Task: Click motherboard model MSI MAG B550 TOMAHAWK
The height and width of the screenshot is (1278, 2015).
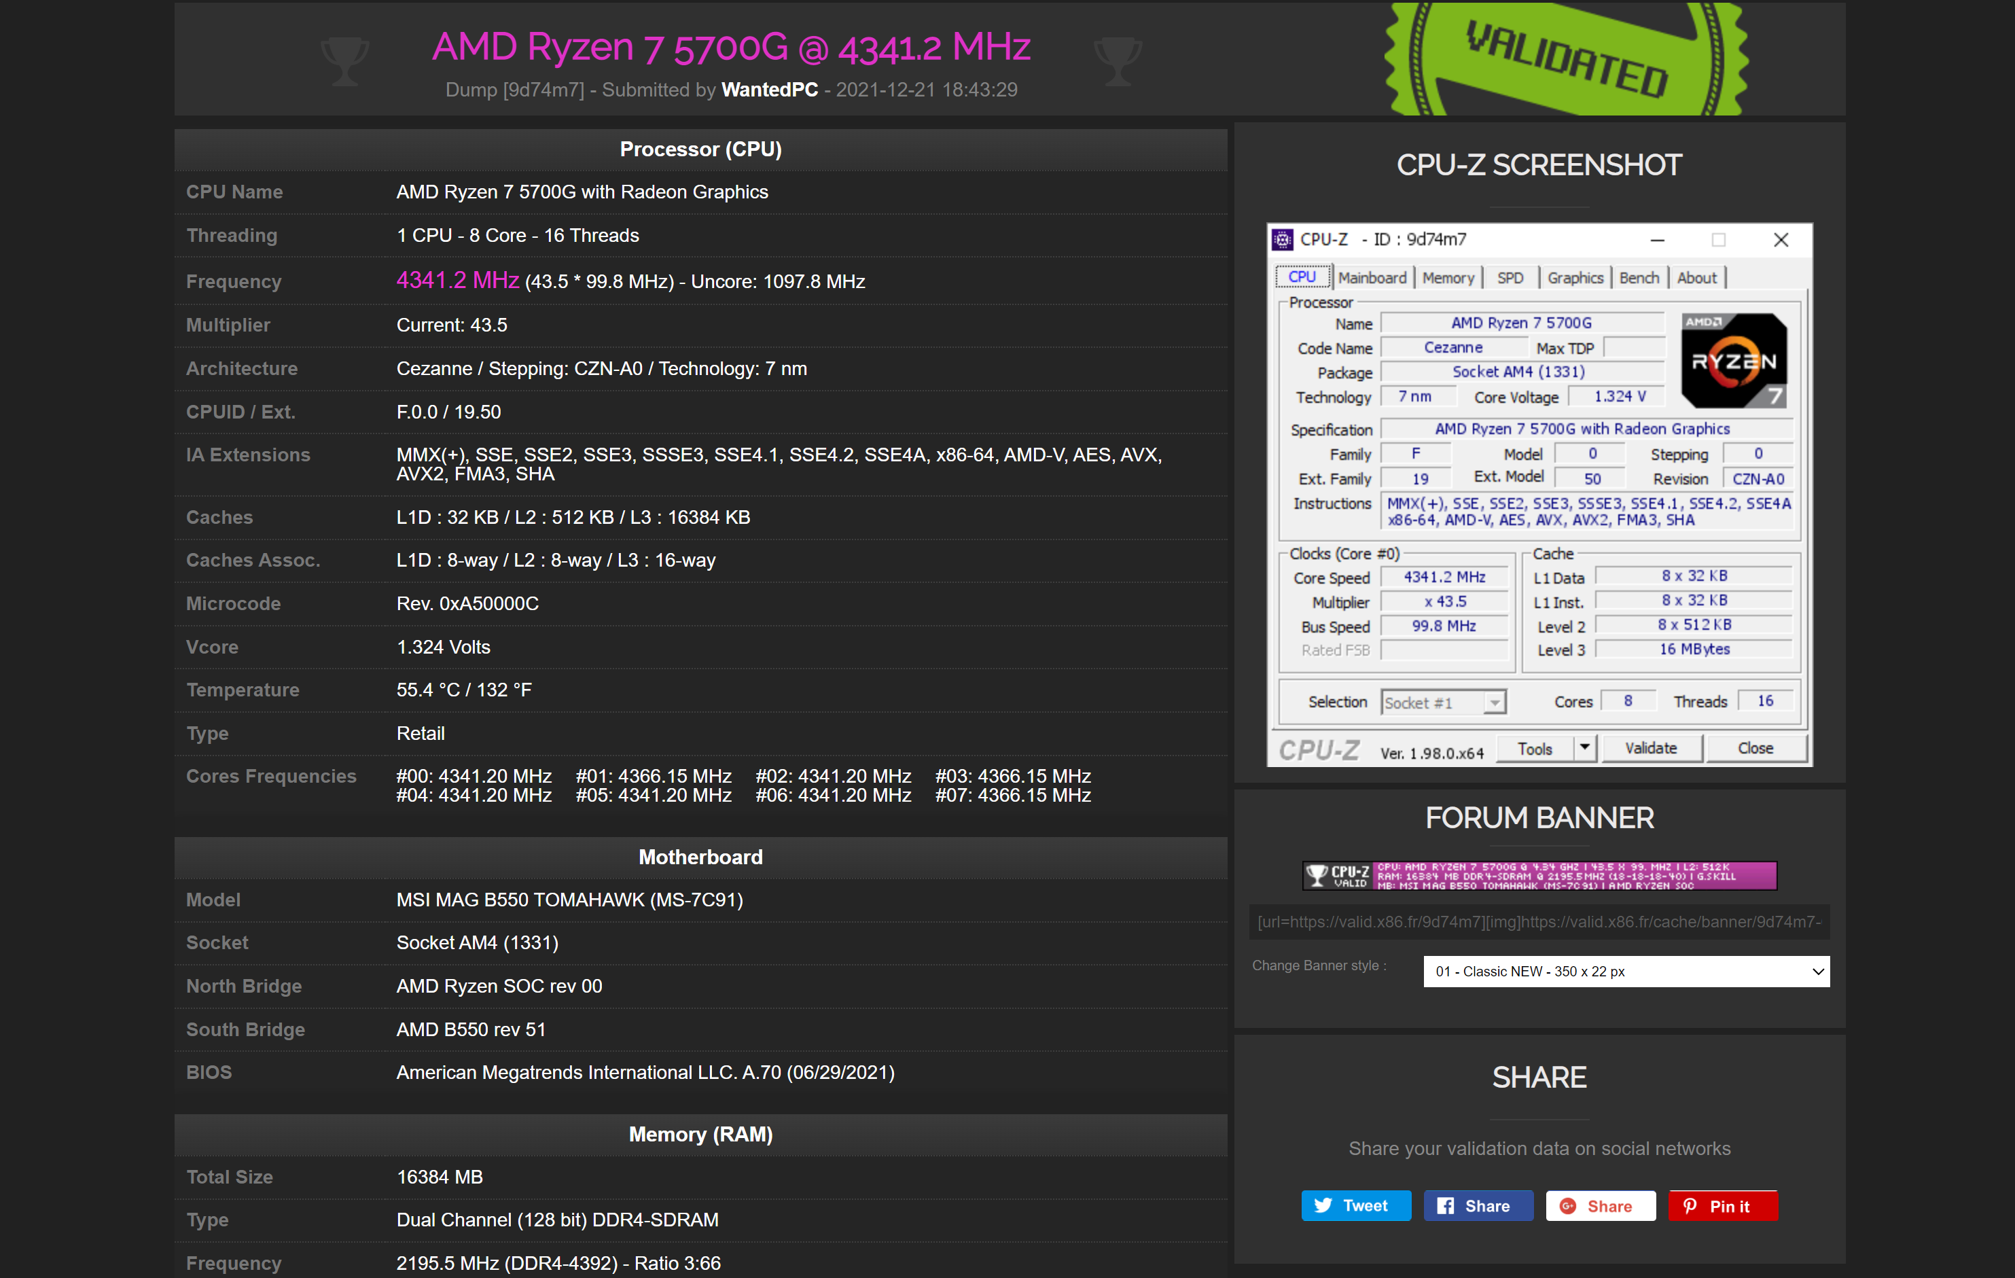Action: (x=569, y=900)
